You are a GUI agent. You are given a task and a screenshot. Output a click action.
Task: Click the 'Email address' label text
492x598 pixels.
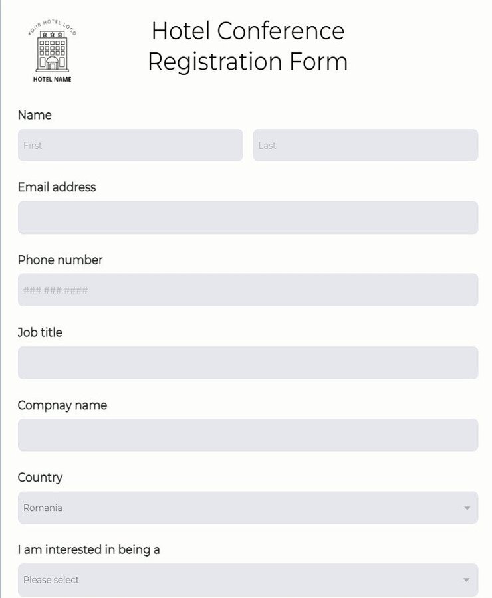(57, 187)
